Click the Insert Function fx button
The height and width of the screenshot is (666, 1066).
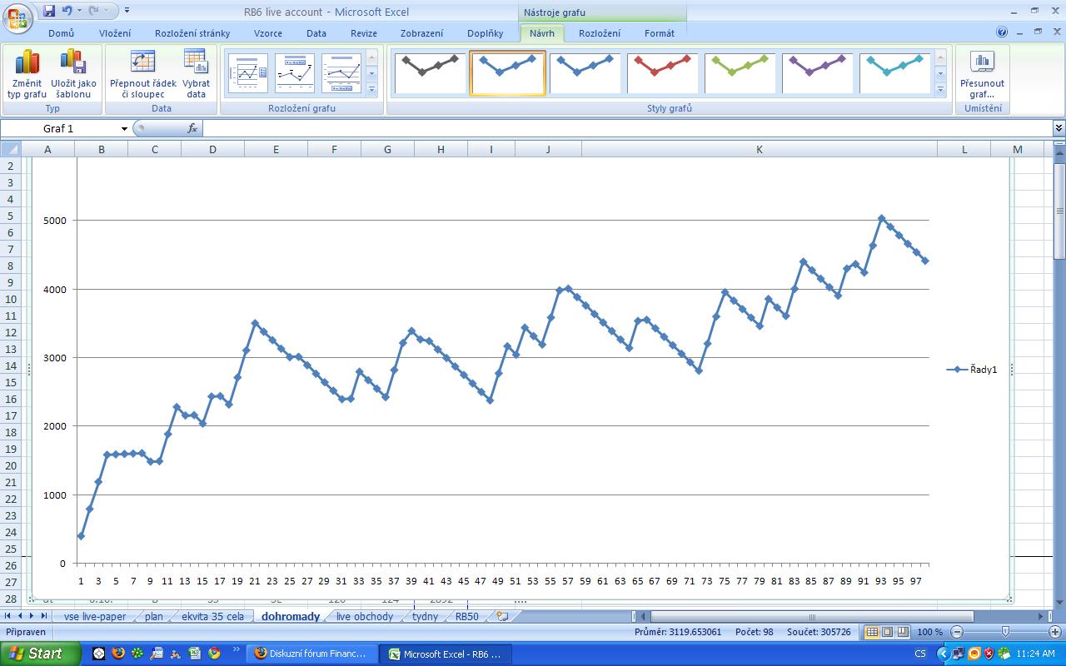(192, 128)
